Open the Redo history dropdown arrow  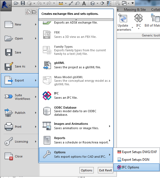point(54,3)
